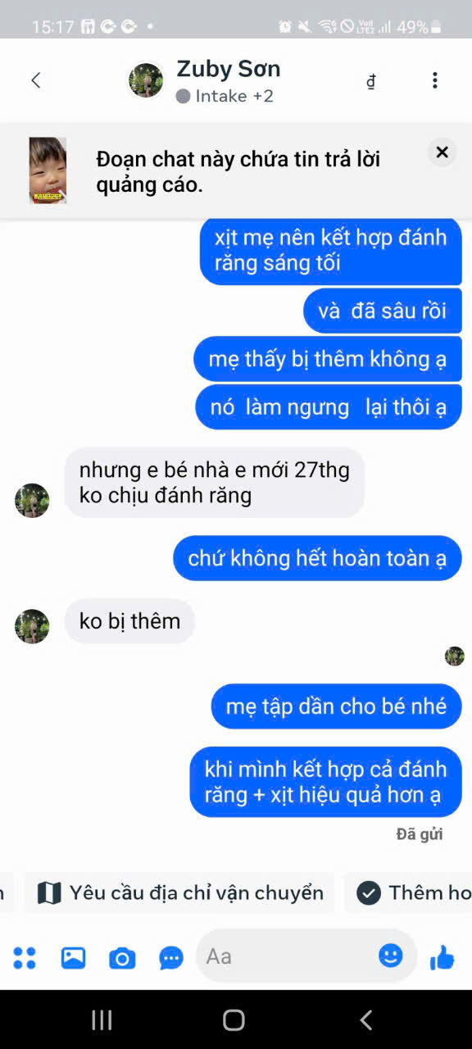Tap the back arrow in the chat header
The image size is (472, 1049).
click(x=35, y=79)
